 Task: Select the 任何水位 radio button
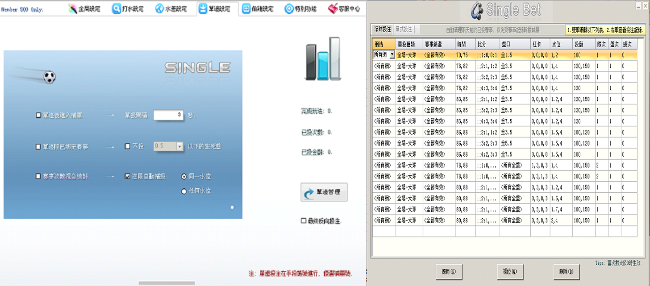(x=183, y=191)
